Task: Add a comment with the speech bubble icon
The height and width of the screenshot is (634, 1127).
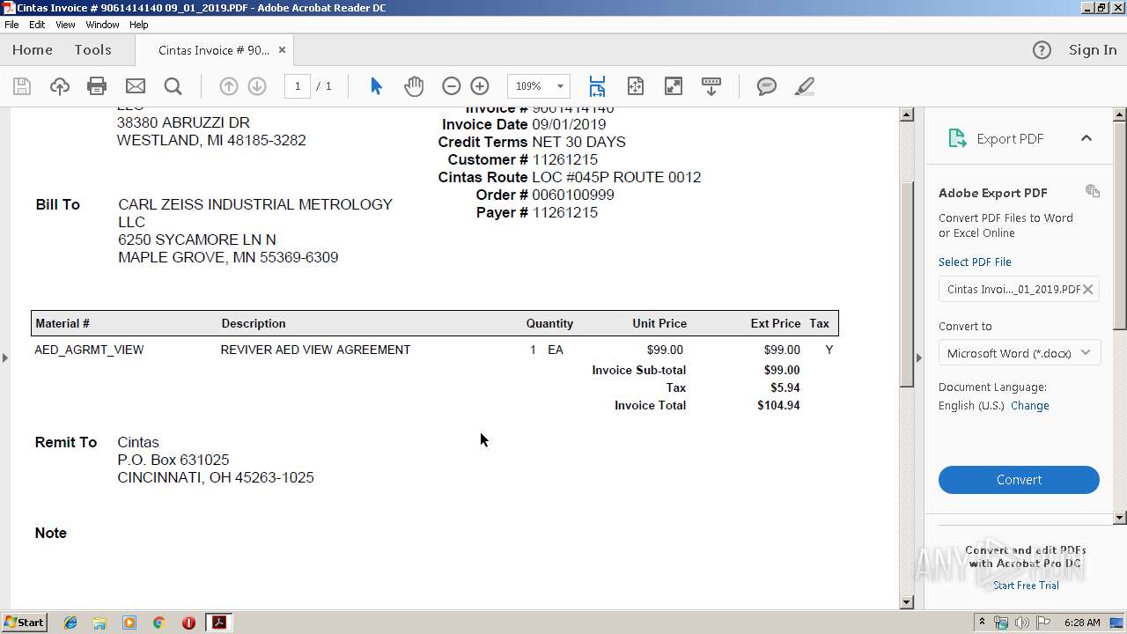Action: click(x=767, y=86)
